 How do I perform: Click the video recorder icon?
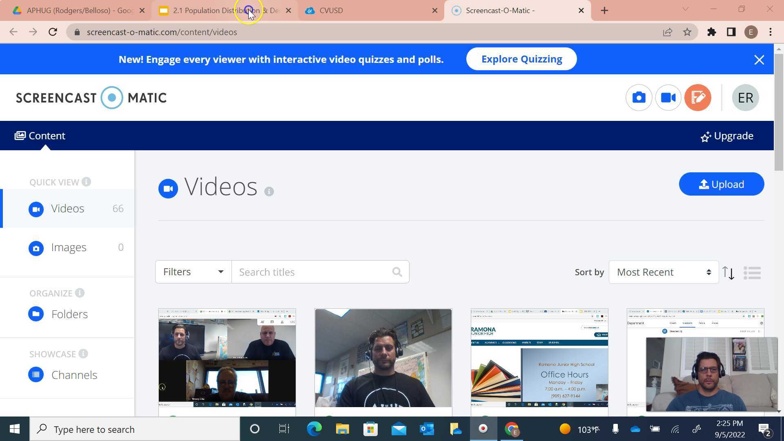pyautogui.click(x=668, y=98)
